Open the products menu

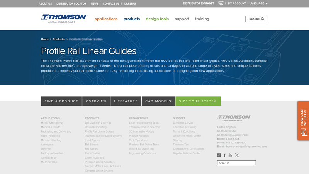pos(132,19)
